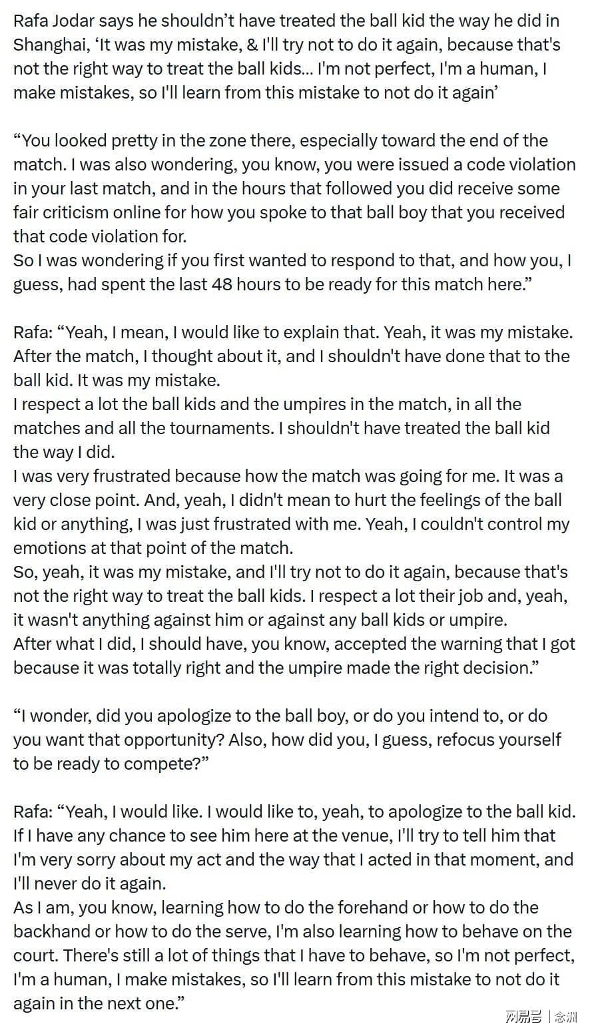Click the line starting 'So I was wondering if you first'
The image size is (590, 1030).
pyautogui.click(x=292, y=260)
